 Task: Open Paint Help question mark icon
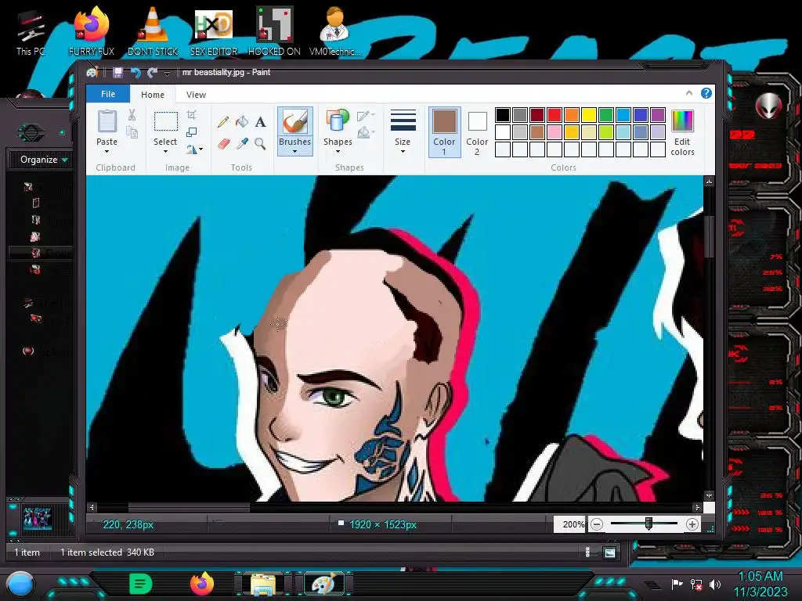[706, 93]
